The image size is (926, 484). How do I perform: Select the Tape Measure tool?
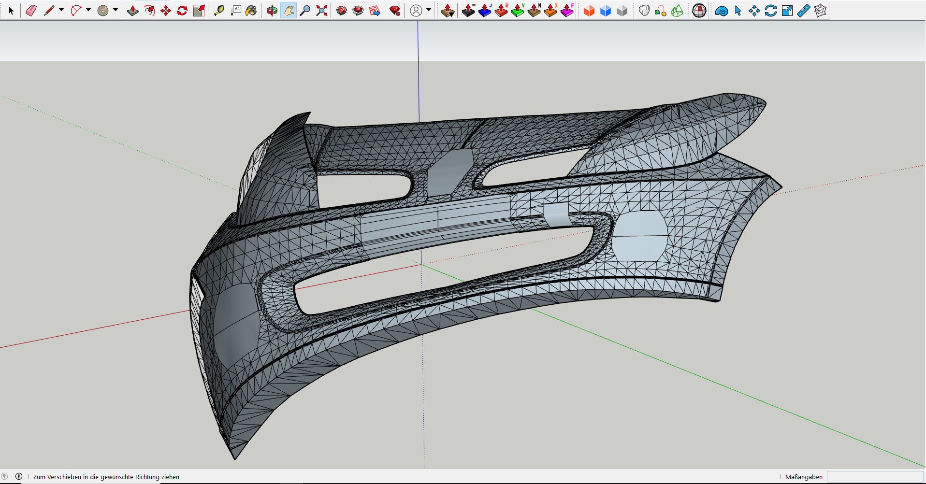click(x=219, y=11)
